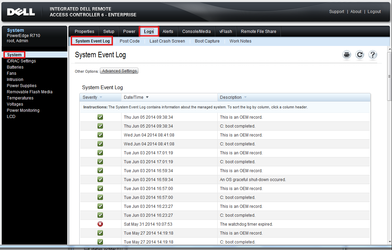
Task: Click the print icon for System Event Log
Action: coord(347,55)
